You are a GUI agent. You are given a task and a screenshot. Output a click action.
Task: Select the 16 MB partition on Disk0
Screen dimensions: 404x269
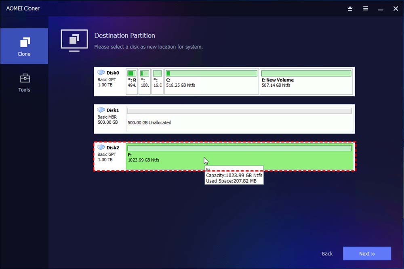[158, 81]
